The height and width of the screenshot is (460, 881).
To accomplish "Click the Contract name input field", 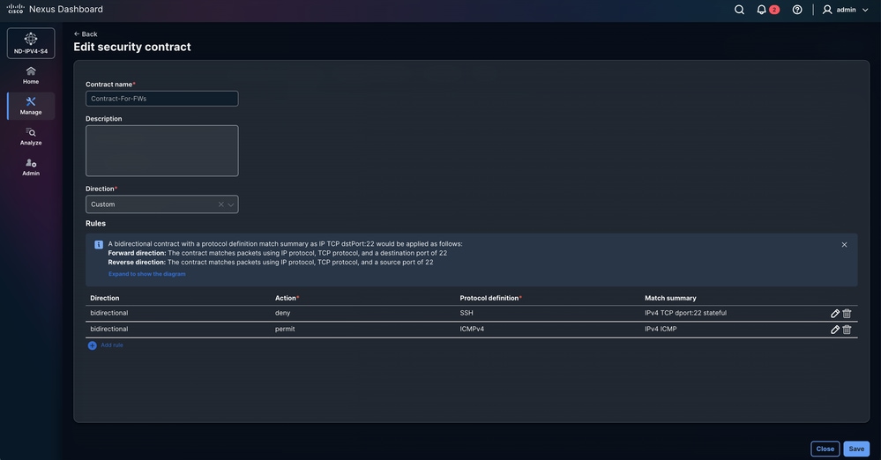I will [x=161, y=99].
